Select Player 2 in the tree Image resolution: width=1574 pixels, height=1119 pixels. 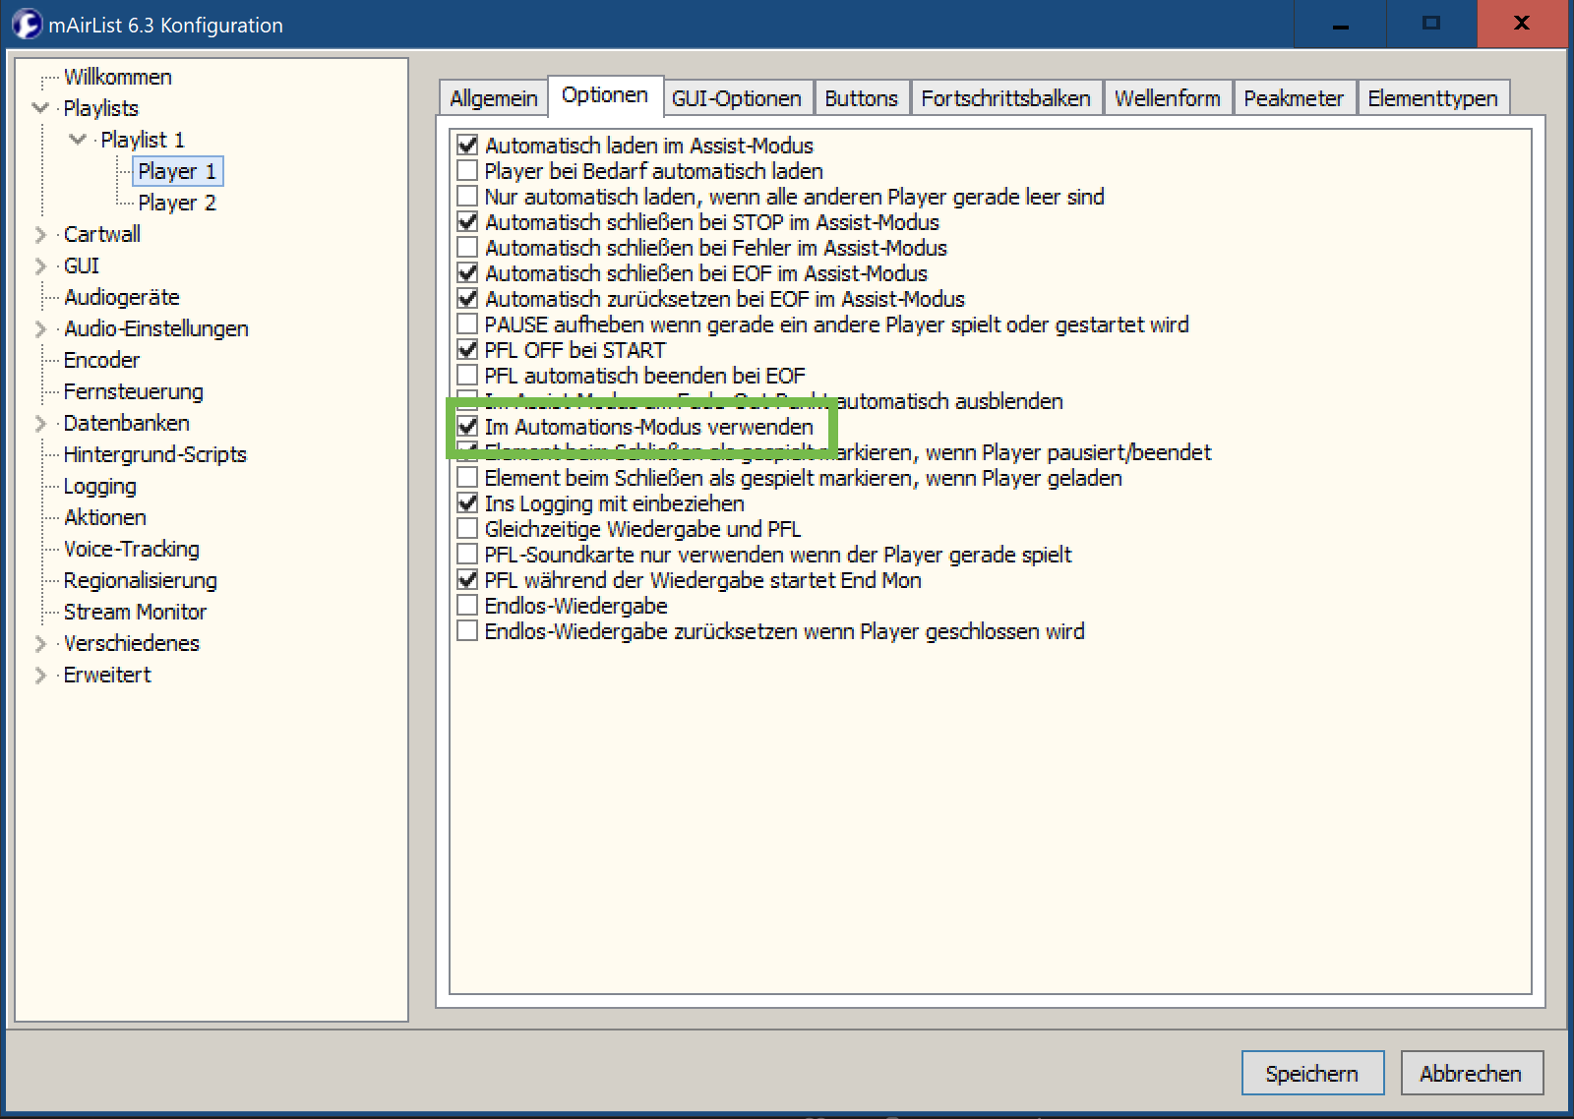click(x=176, y=203)
